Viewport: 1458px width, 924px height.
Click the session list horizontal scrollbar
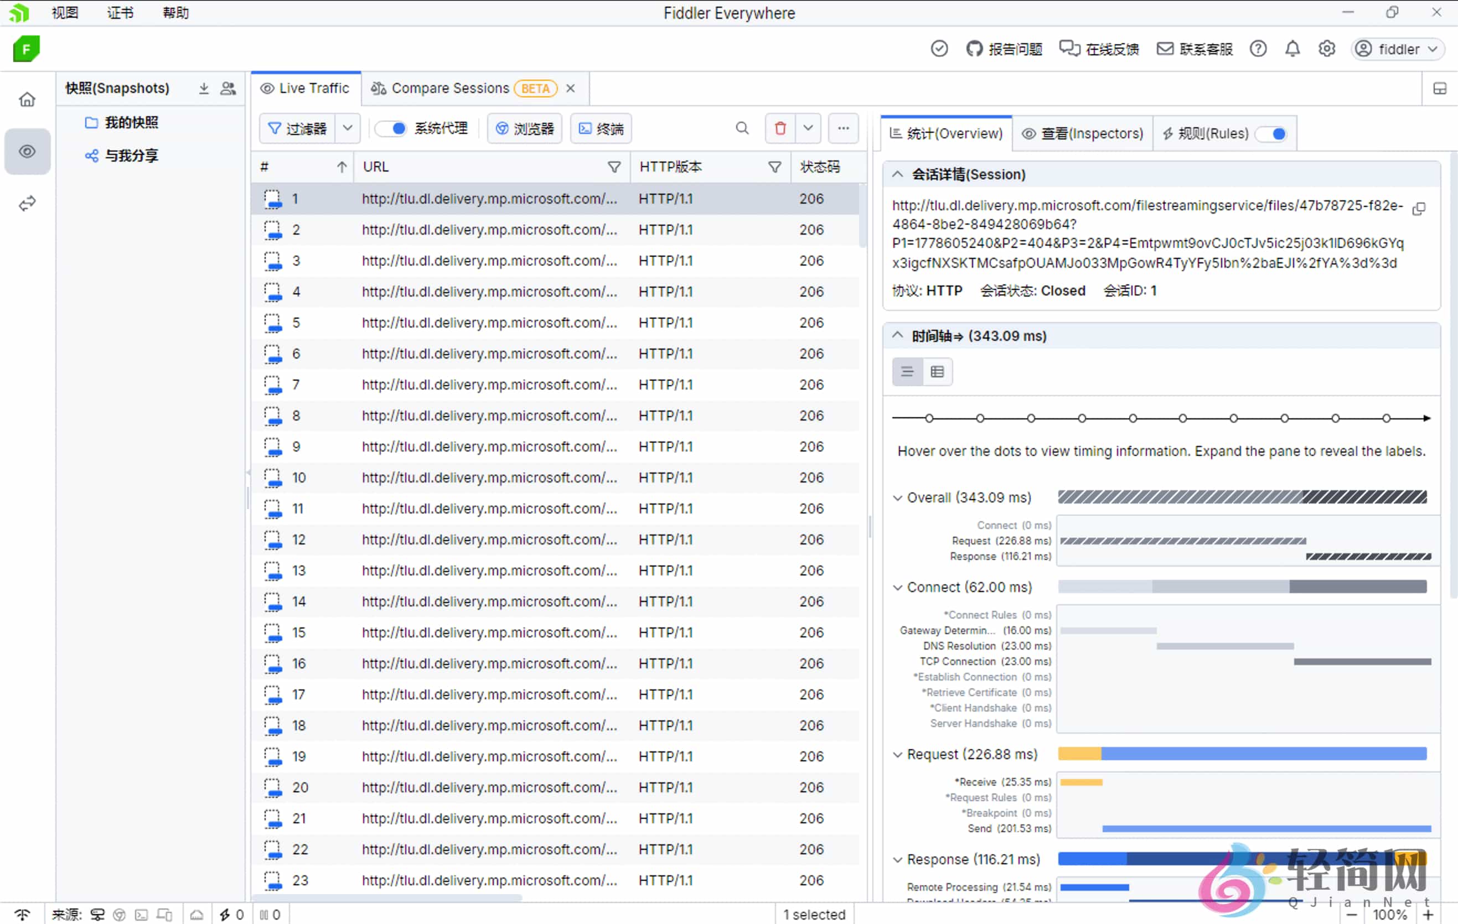[387, 897]
